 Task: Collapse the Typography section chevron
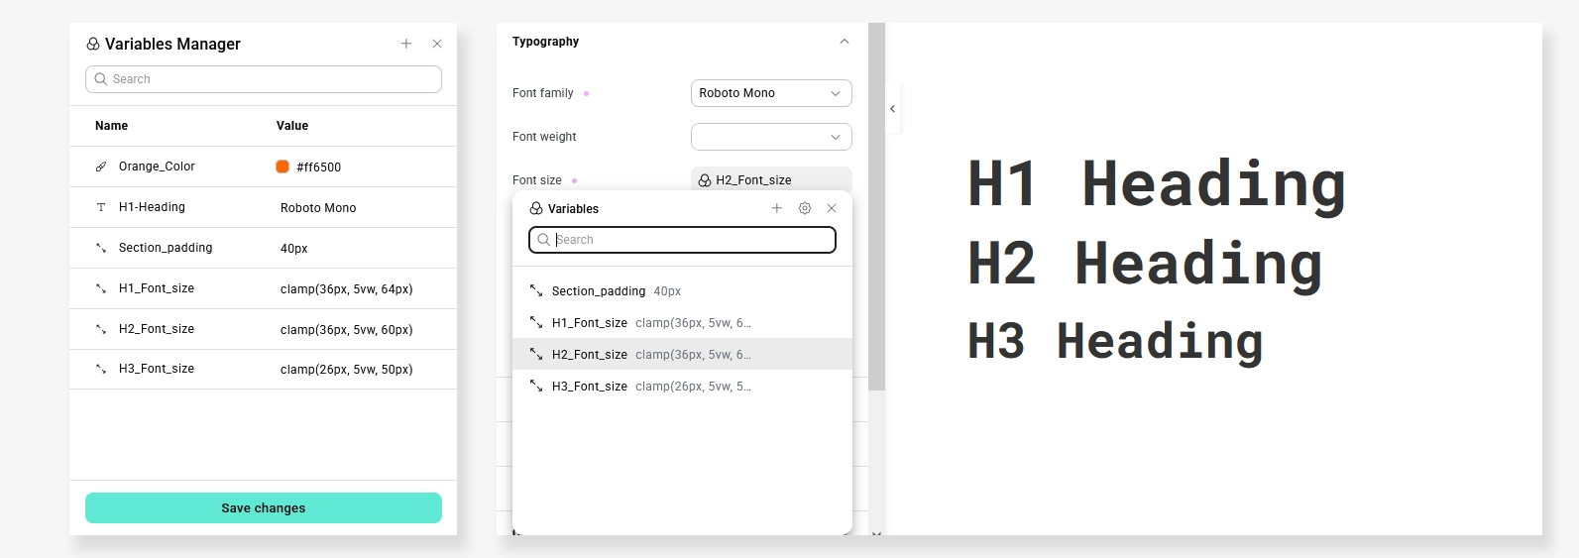845,42
